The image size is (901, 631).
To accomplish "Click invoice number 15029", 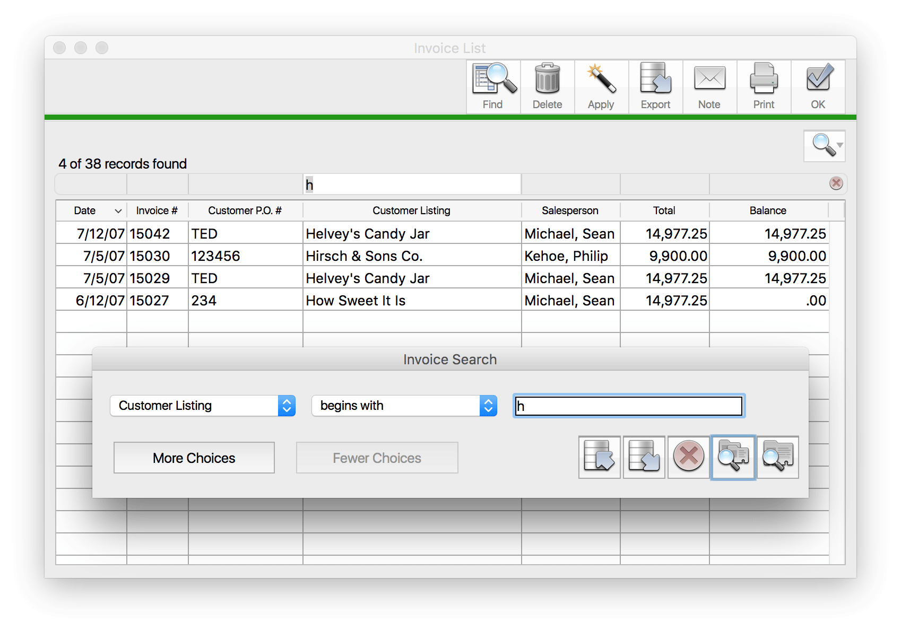I will [x=157, y=278].
